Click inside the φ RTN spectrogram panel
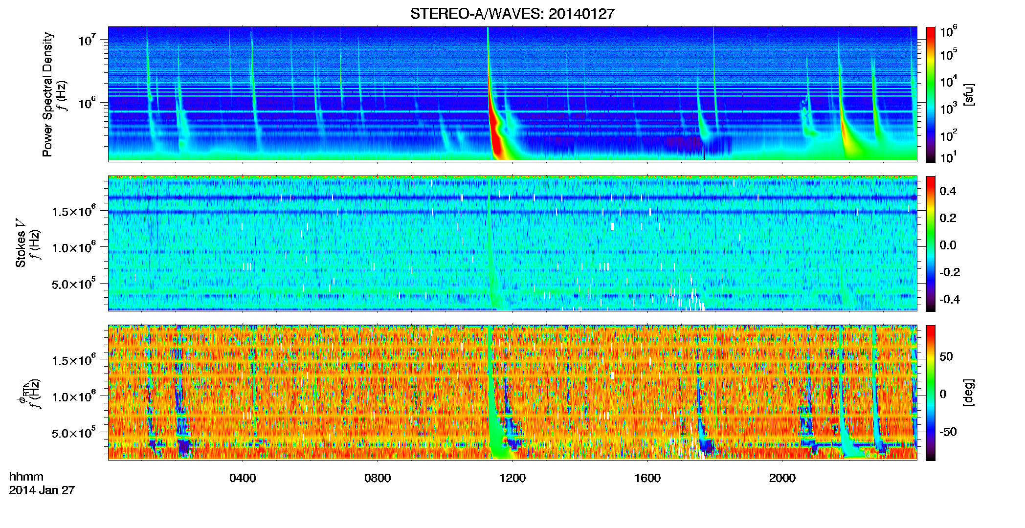 point(512,393)
